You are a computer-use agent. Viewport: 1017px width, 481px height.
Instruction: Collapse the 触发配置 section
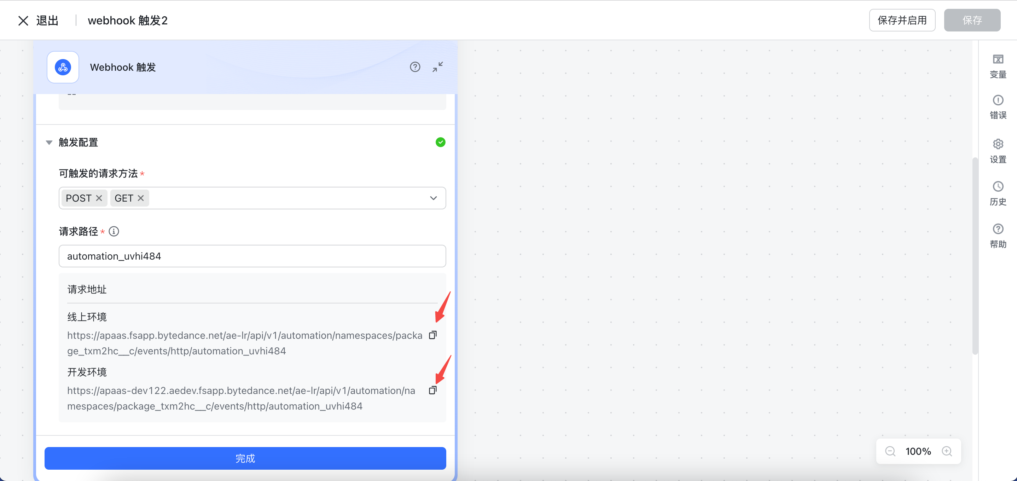(49, 142)
